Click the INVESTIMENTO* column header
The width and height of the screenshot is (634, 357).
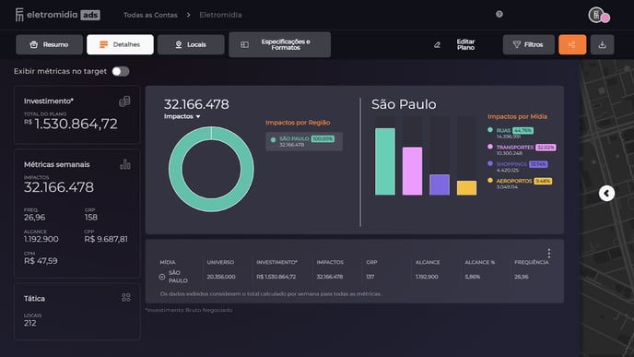pos(276,262)
